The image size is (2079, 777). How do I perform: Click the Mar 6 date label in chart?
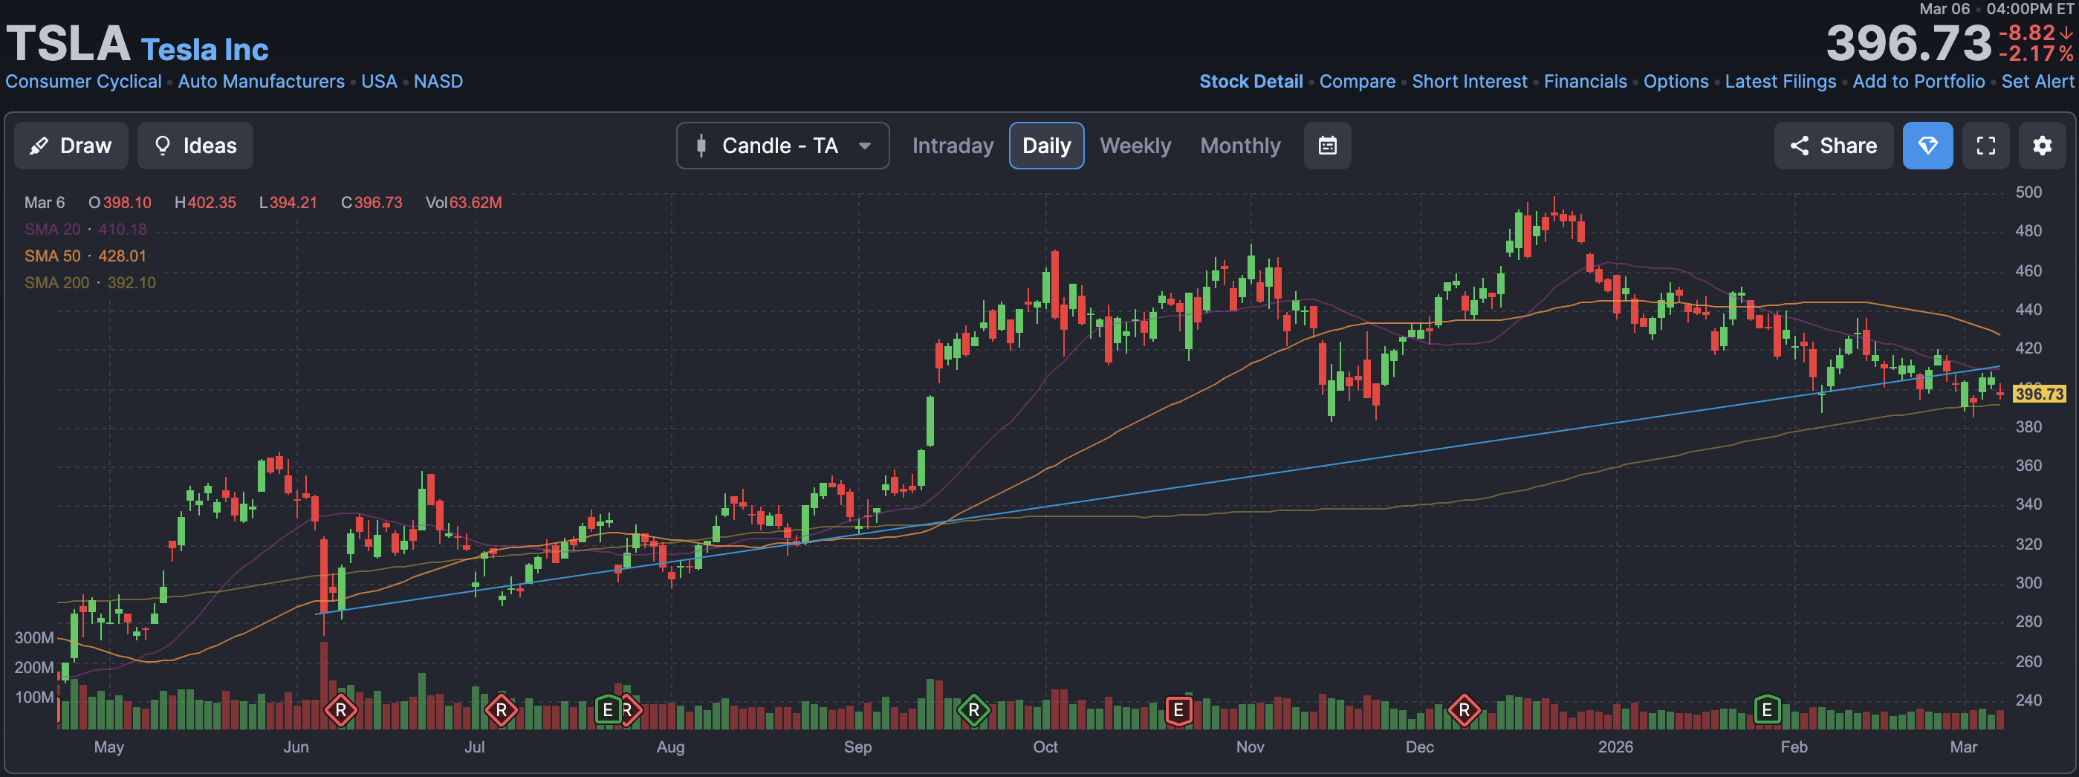[x=45, y=203]
